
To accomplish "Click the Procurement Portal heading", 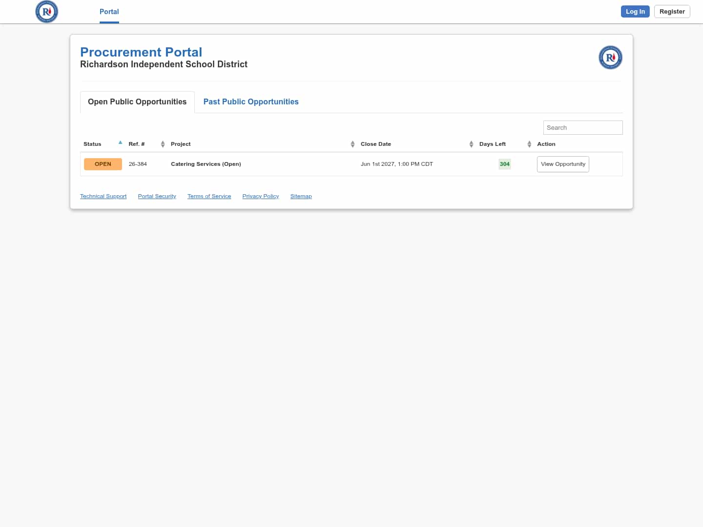I will 141,52.
